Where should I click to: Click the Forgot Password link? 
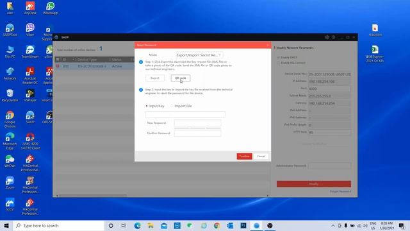340,191
